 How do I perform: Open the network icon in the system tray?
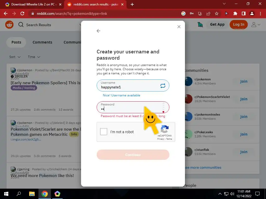[226, 194]
